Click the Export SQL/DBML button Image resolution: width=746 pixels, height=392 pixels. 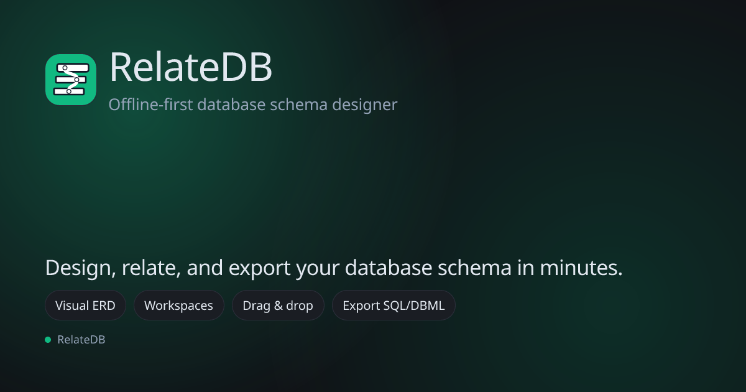click(394, 305)
